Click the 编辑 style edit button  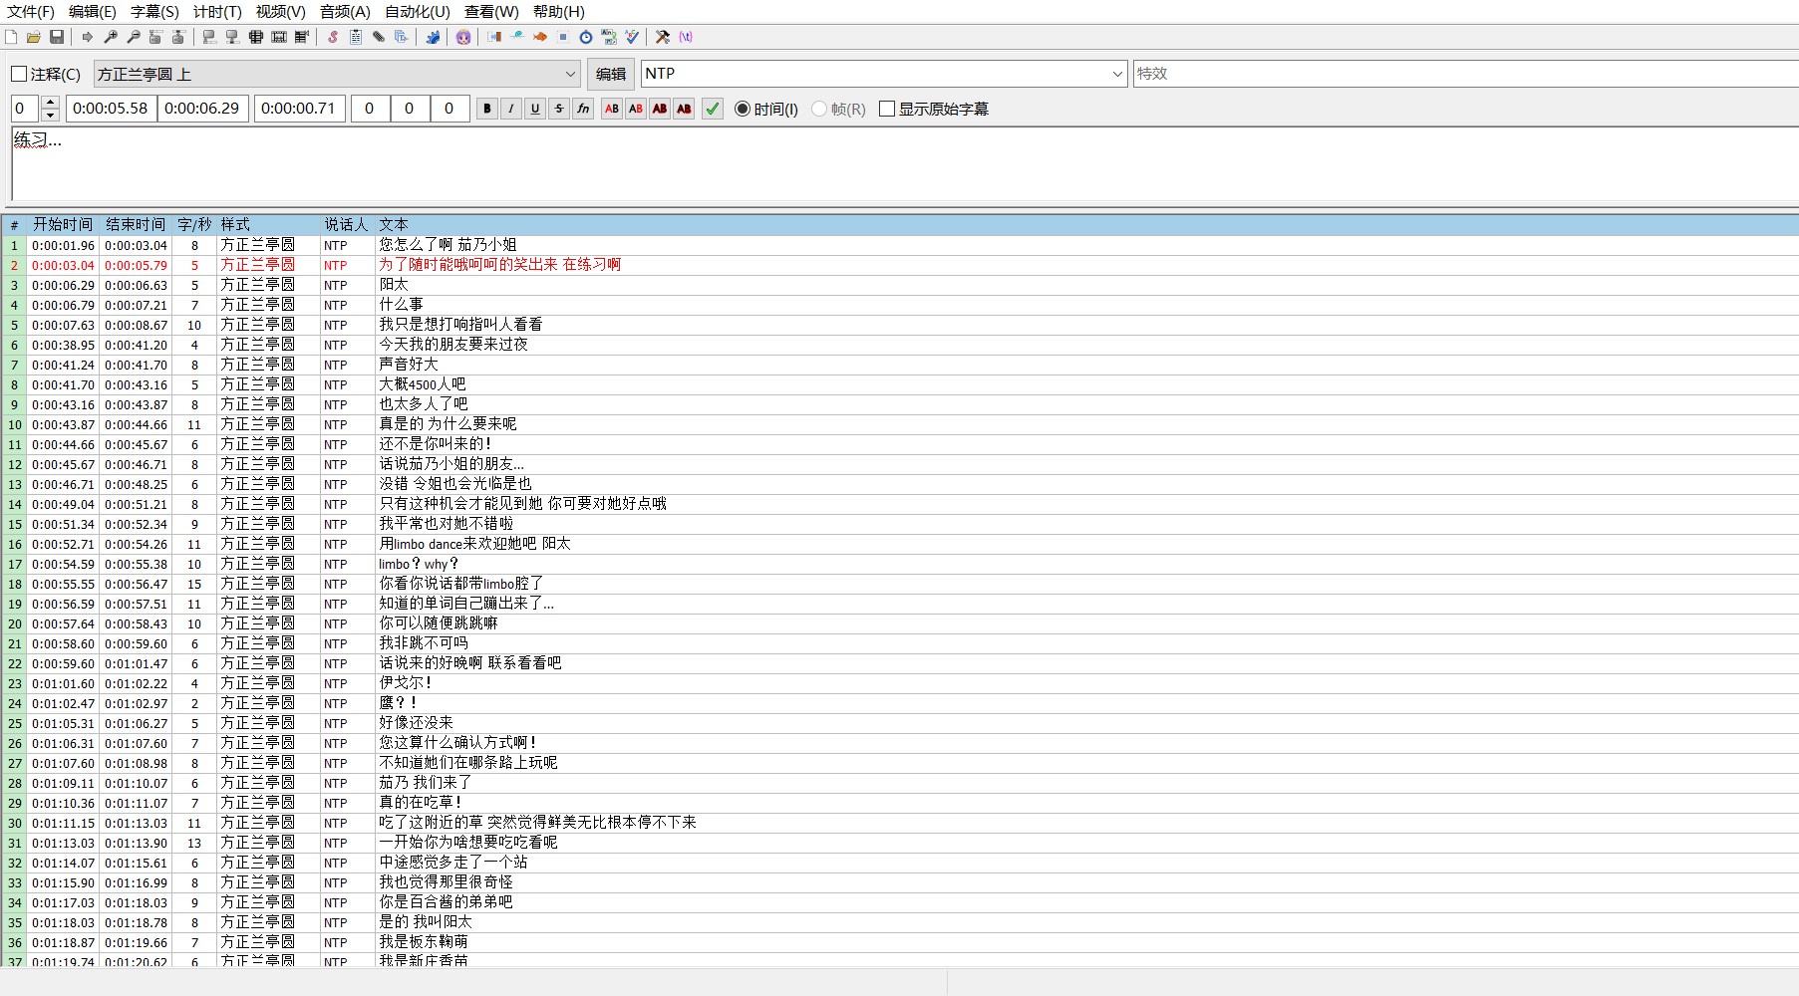pyautogui.click(x=610, y=74)
